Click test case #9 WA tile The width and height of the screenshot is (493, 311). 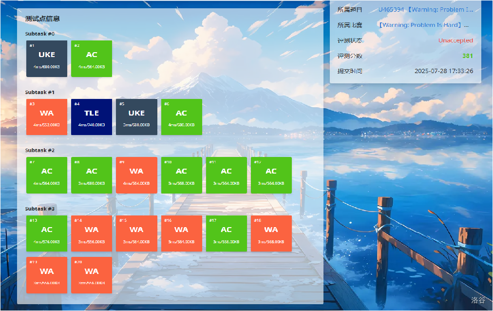click(x=136, y=175)
